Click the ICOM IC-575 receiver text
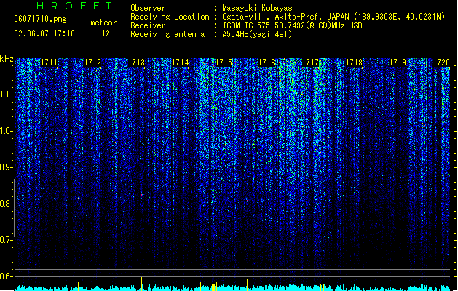This screenshot has height=291, width=458. (293, 25)
